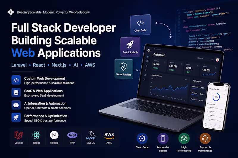Click the High Performance gauge icon
The image size is (238, 158).
coord(184,138)
